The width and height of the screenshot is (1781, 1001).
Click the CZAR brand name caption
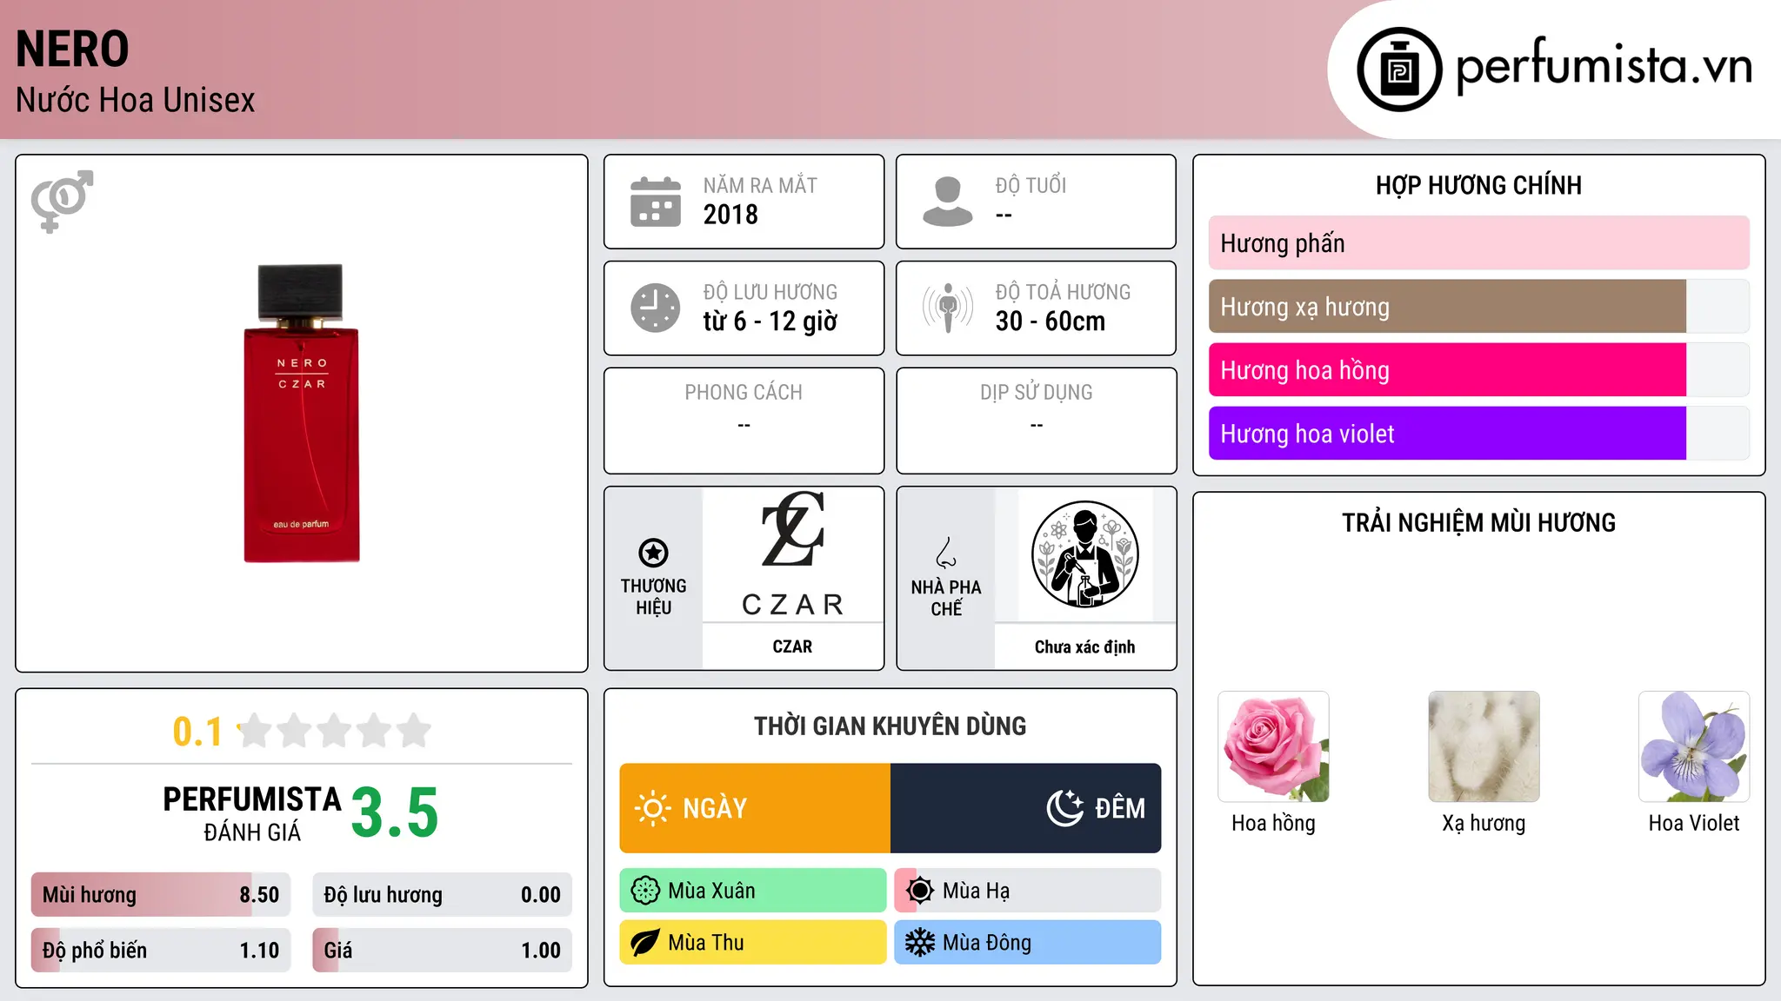coord(792,646)
